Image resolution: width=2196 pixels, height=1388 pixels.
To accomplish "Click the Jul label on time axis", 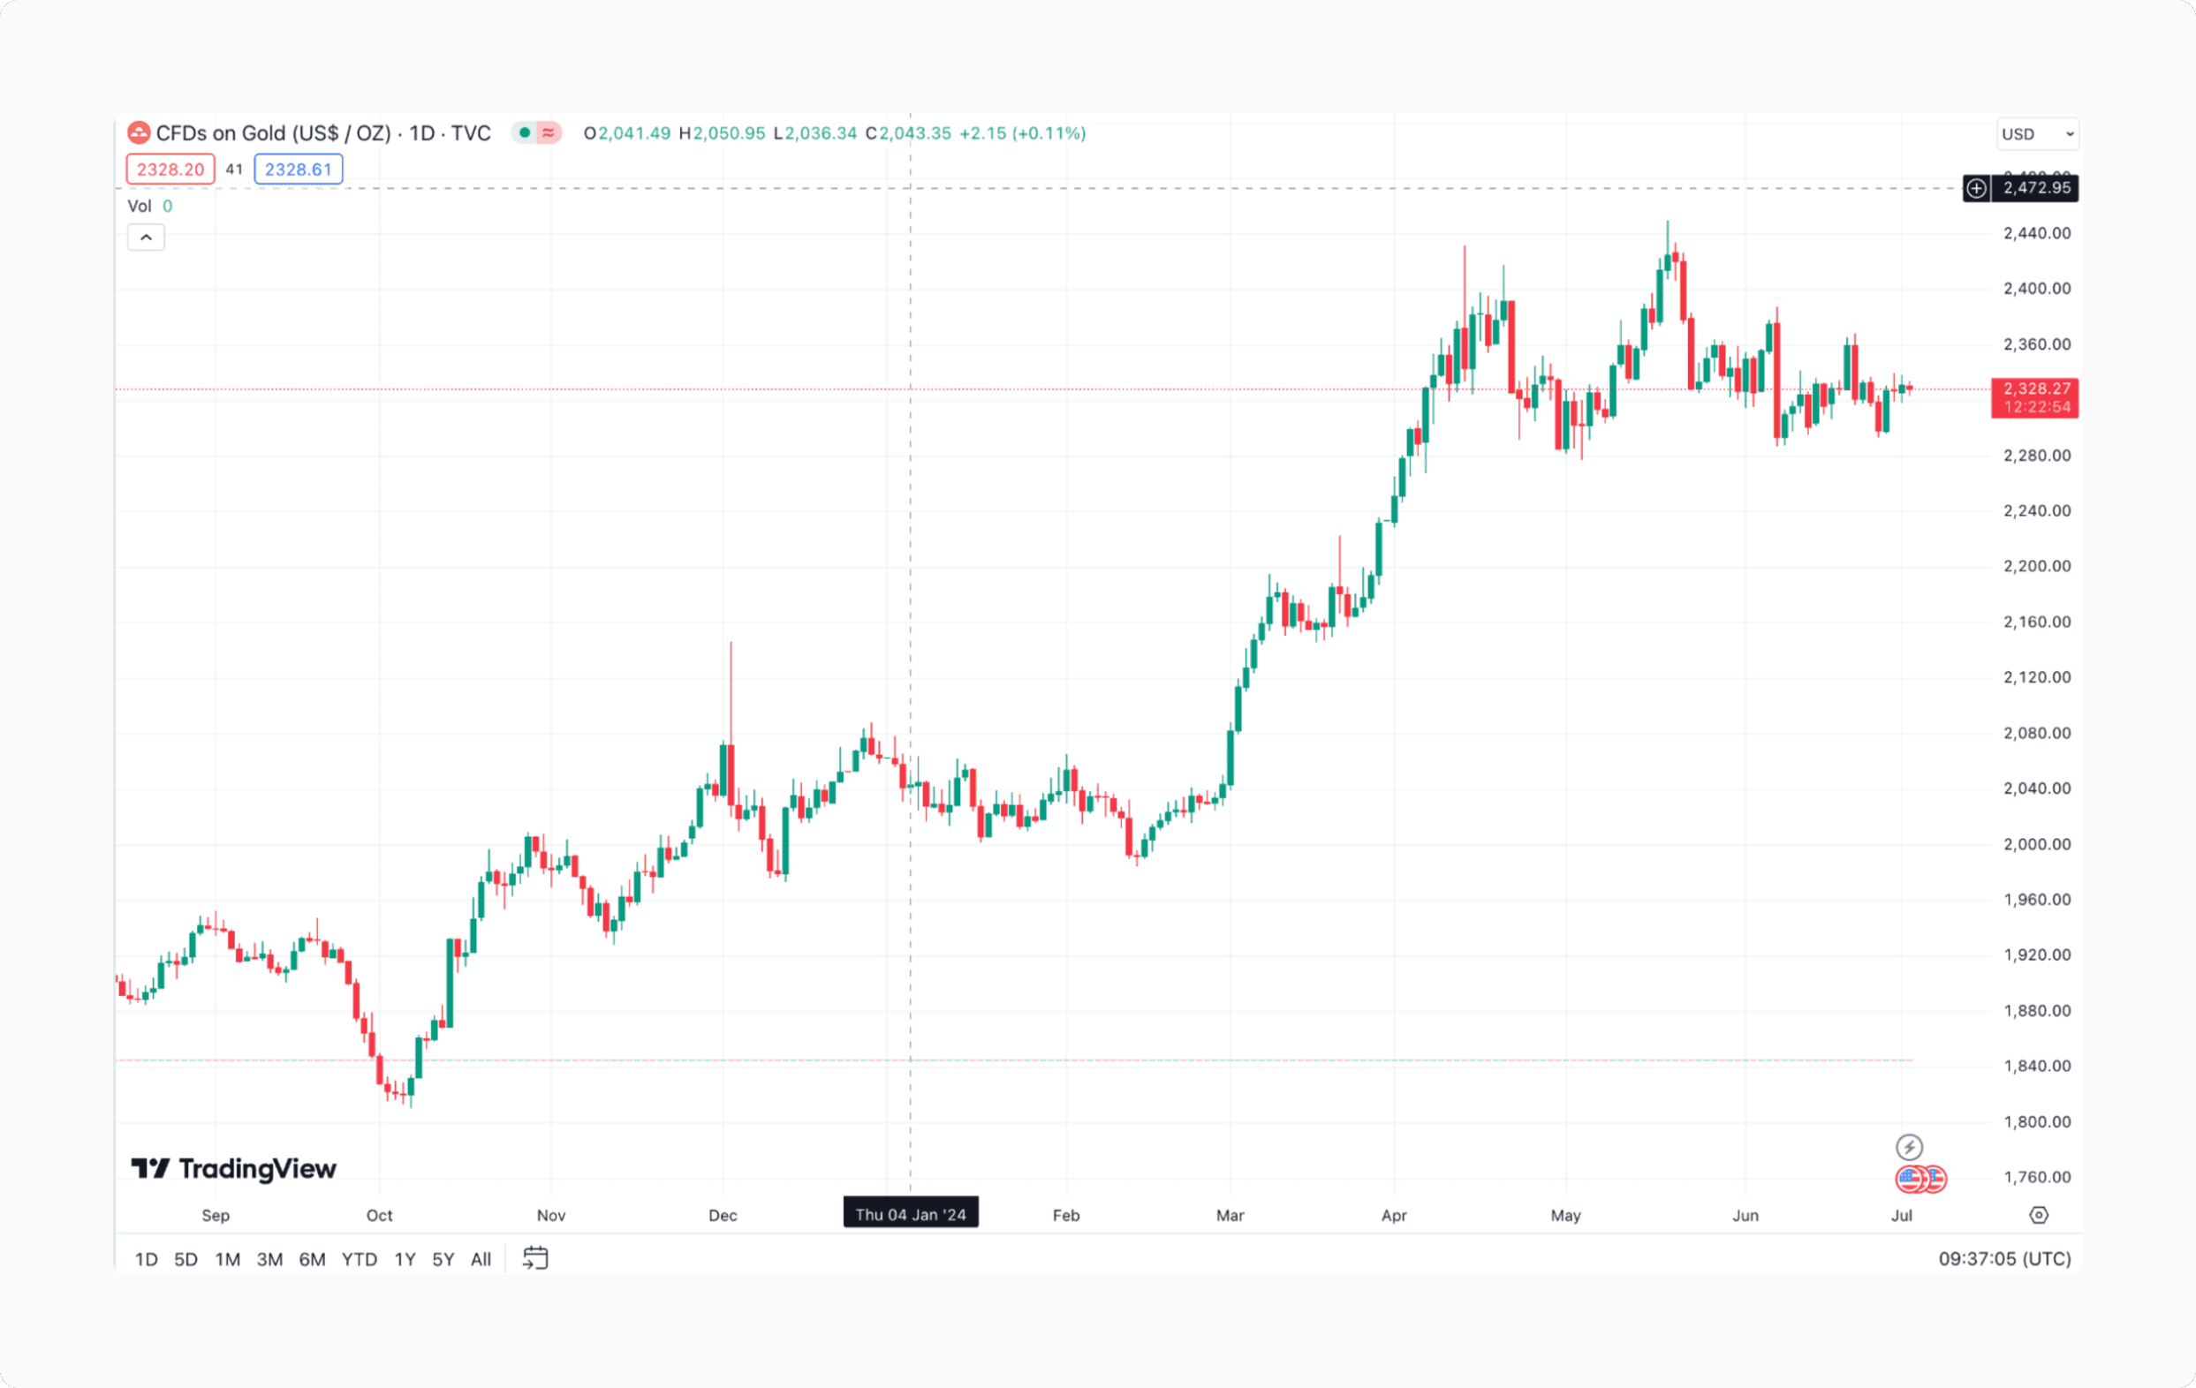I will click(x=1902, y=1216).
